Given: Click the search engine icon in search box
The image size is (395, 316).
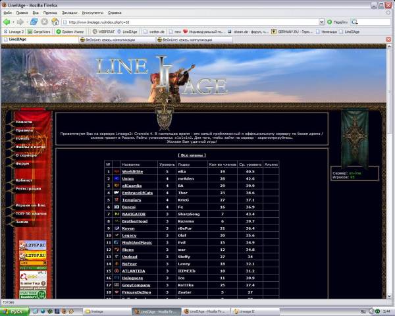Looking at the screenshot, I should 355,22.
